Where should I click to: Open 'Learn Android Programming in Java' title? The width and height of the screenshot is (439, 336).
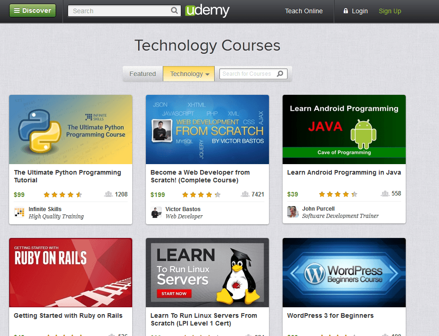click(x=344, y=172)
